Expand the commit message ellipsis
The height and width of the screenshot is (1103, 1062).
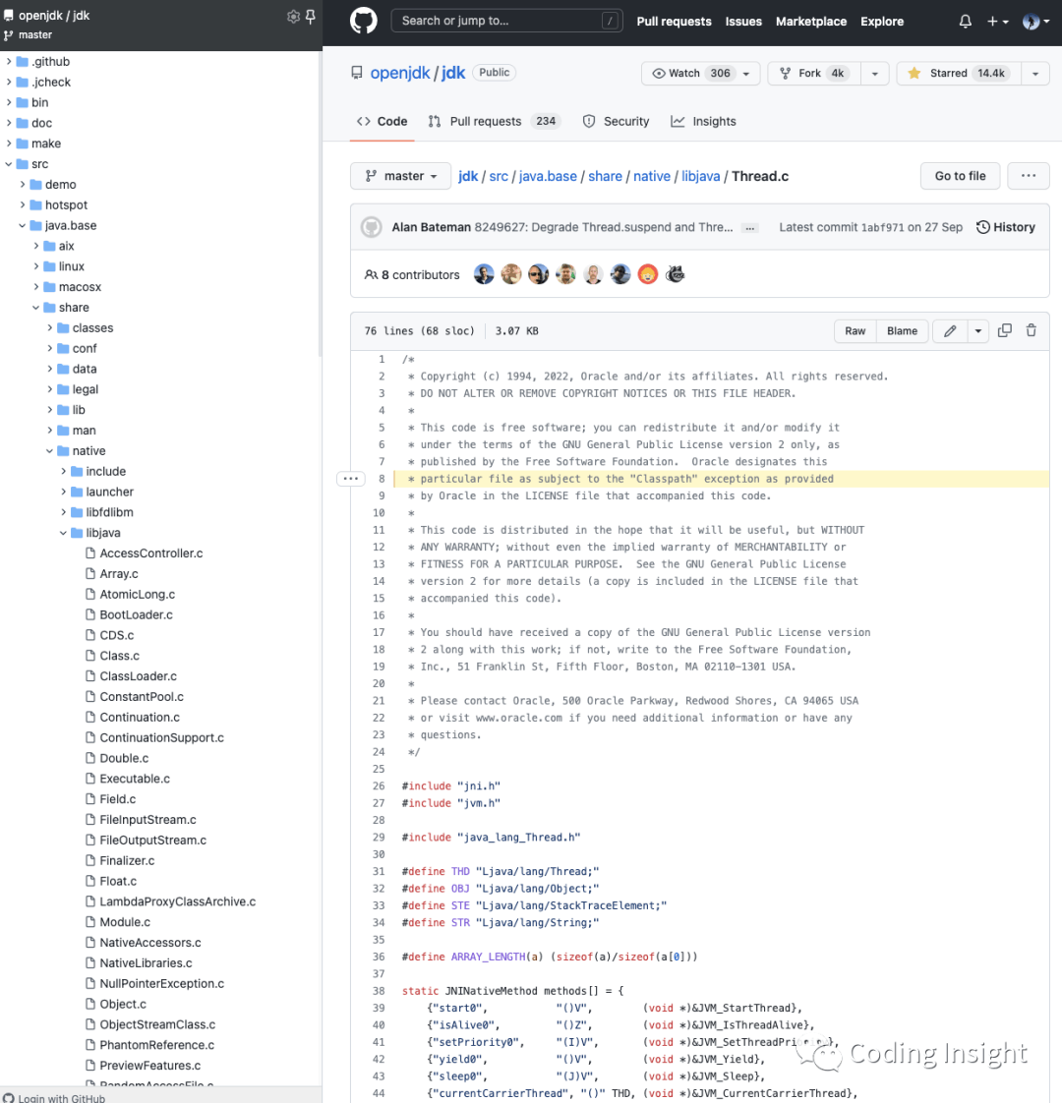(750, 228)
